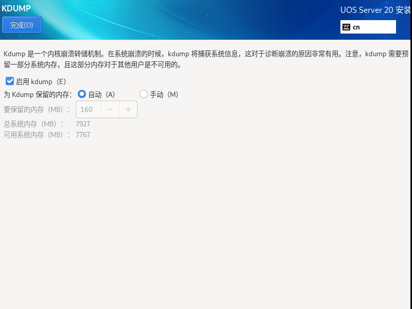
Task: Click the UOS Server 20 安装 title
Action: 375,10
